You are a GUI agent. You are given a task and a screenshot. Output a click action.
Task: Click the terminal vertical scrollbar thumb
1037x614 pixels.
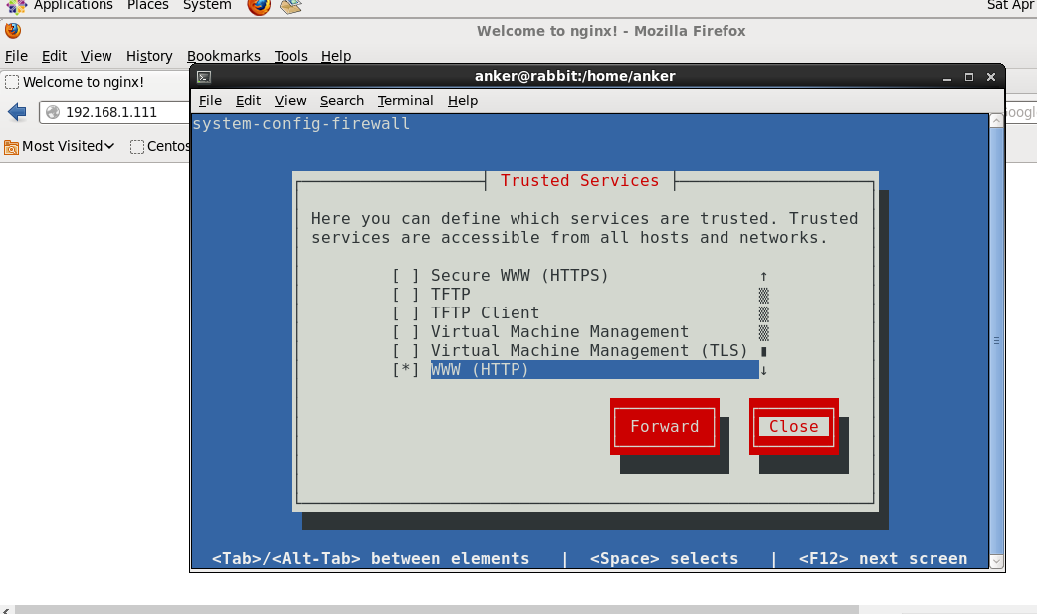pyautogui.click(x=996, y=341)
